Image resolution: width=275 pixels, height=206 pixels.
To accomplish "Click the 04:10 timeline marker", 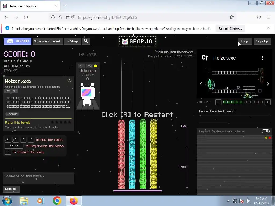I will click(182, 167).
